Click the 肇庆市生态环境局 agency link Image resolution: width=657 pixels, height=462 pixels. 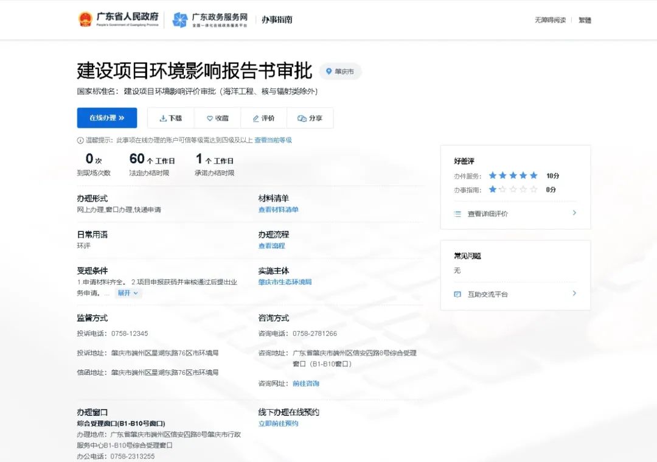[x=285, y=282]
